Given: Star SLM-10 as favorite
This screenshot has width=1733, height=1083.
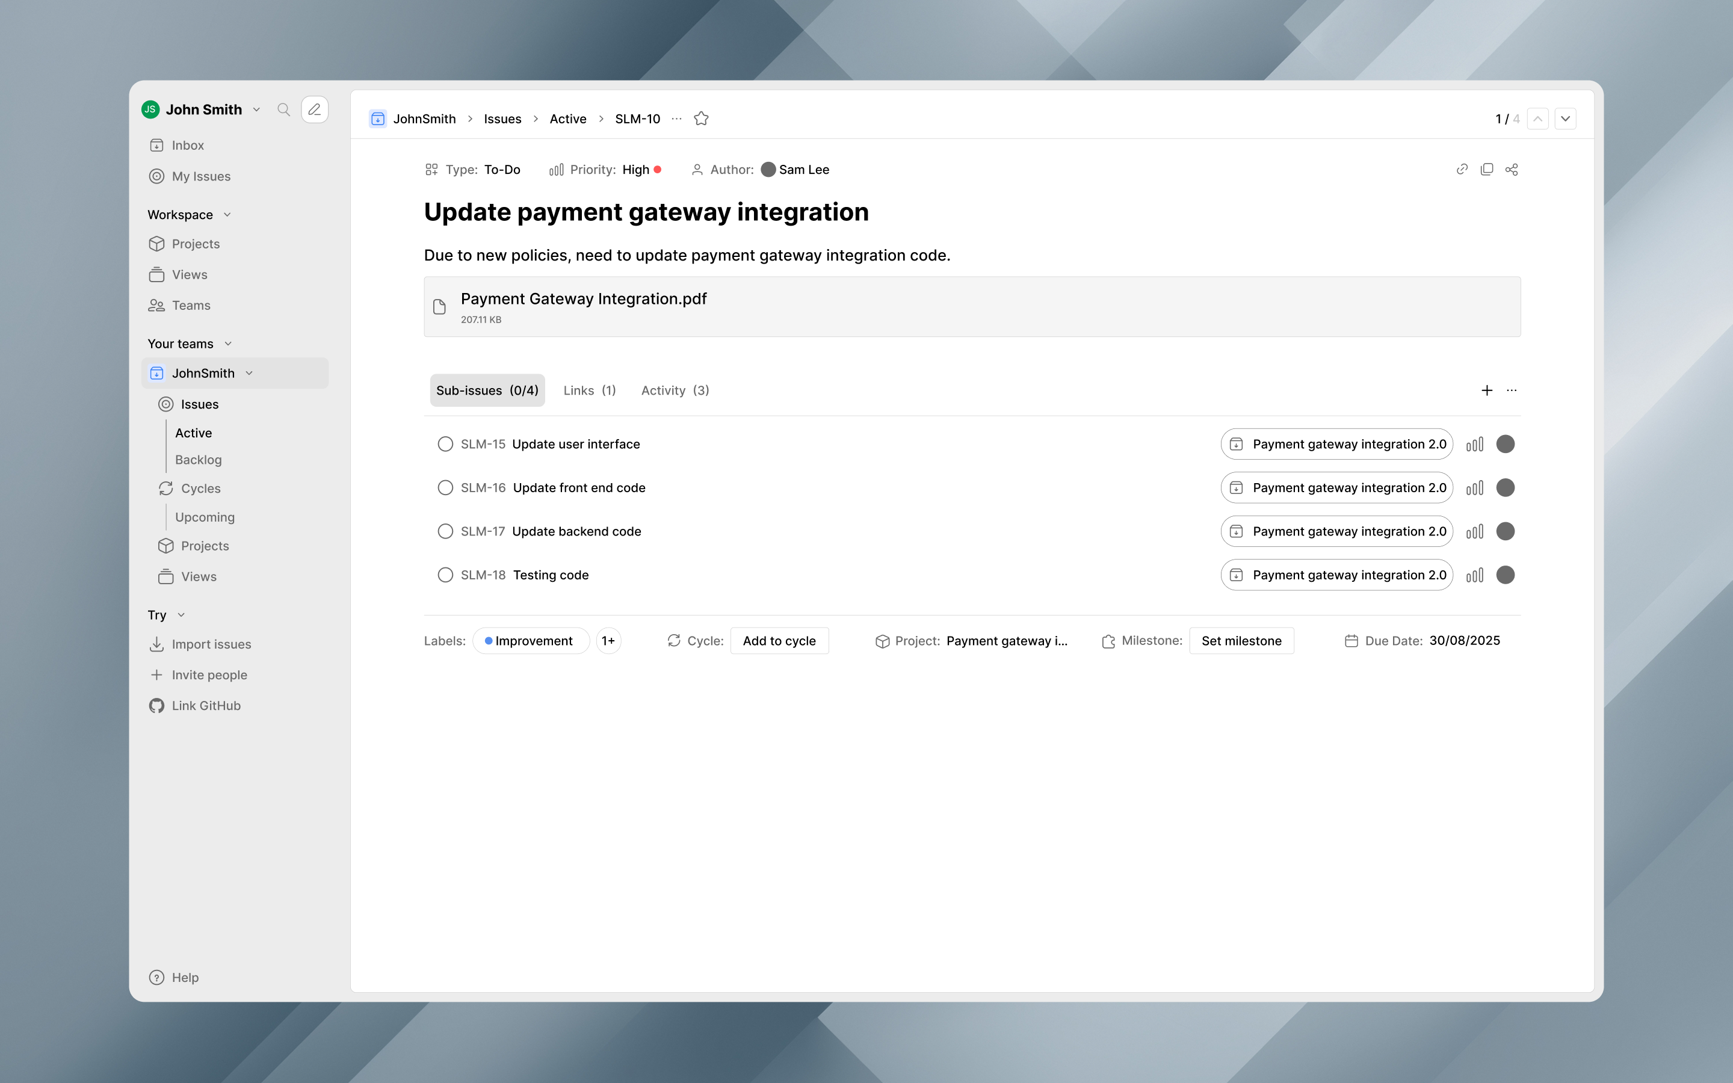Looking at the screenshot, I should (x=701, y=119).
